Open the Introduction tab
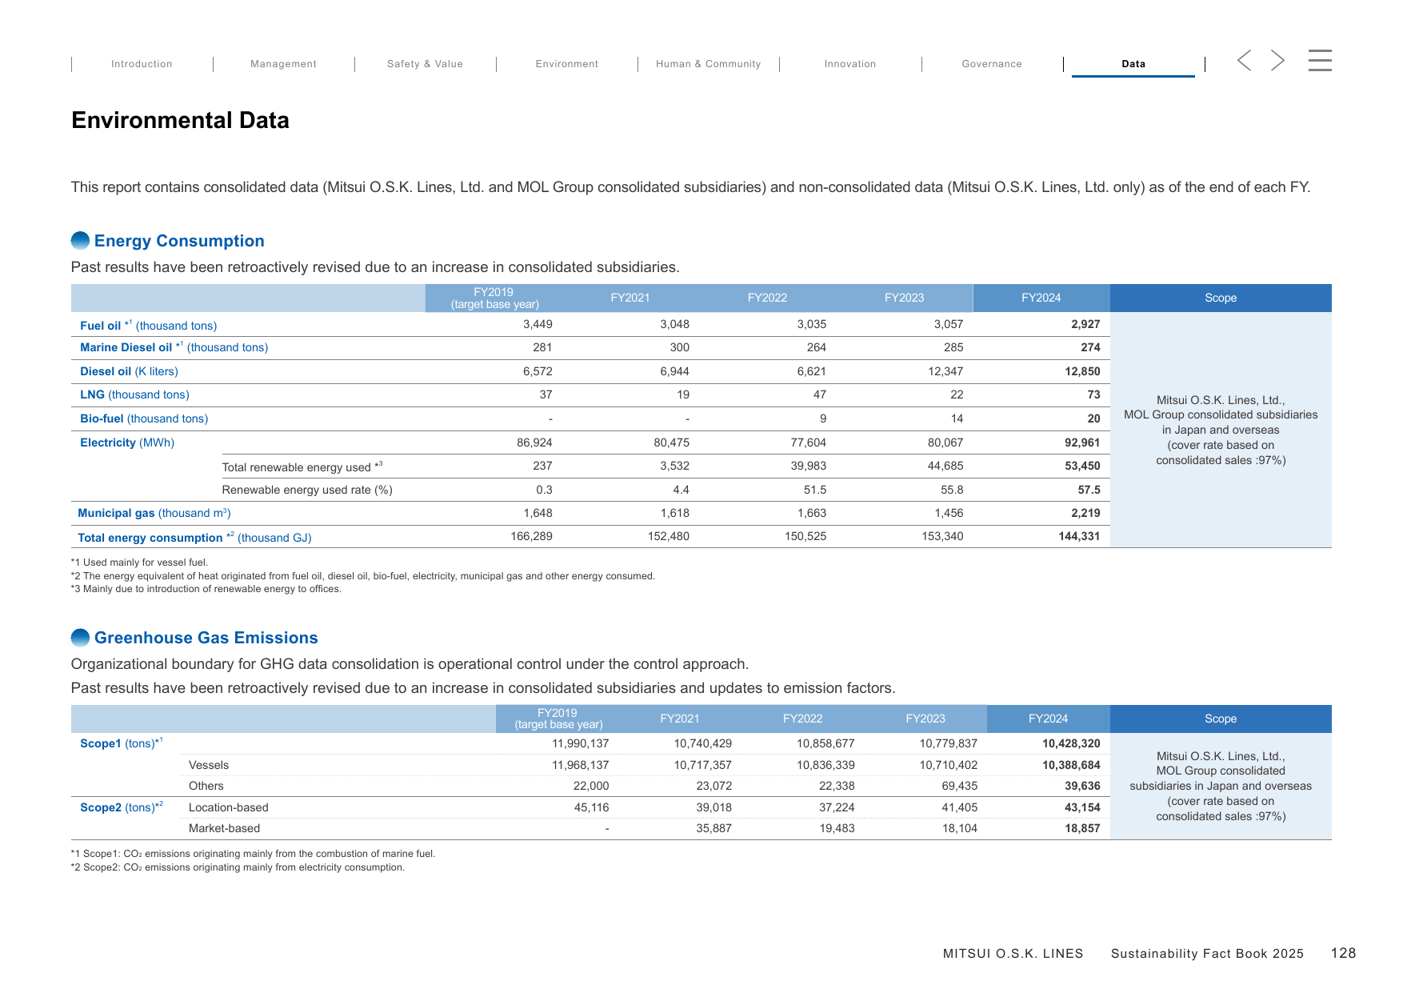 pos(142,64)
